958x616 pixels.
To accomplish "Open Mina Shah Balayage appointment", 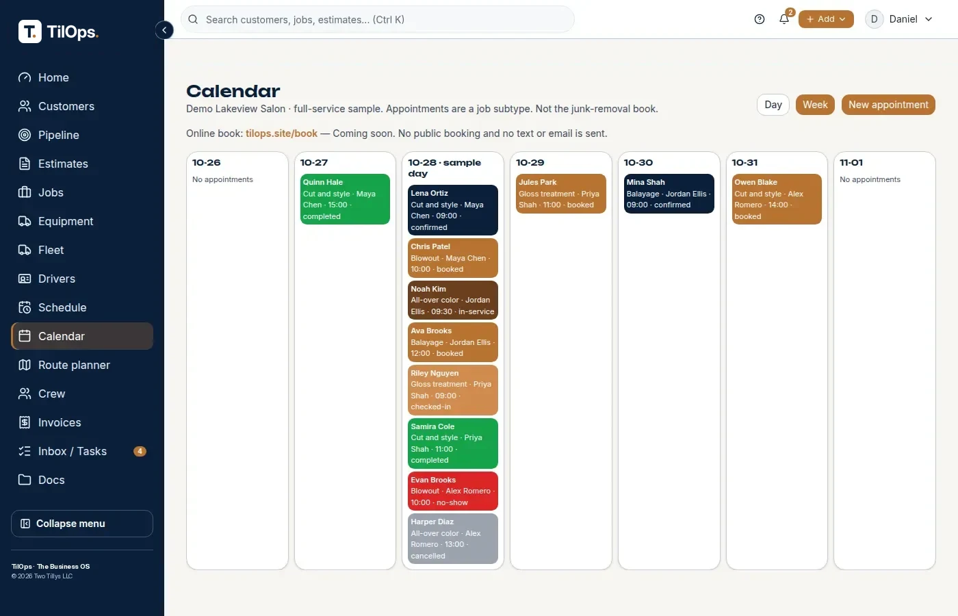I will [669, 194].
